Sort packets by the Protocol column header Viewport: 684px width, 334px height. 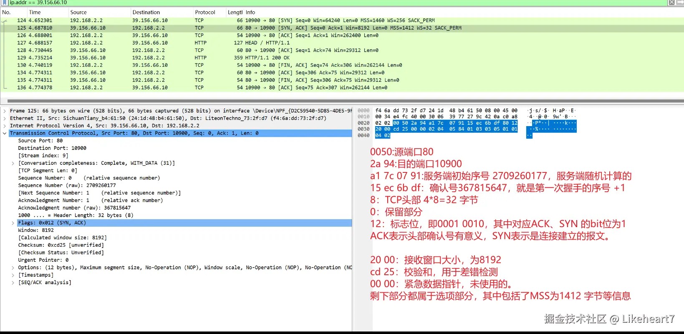tap(205, 13)
